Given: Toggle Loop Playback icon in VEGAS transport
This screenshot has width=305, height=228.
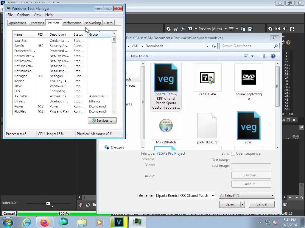Looking at the screenshot, I should 88,205.
